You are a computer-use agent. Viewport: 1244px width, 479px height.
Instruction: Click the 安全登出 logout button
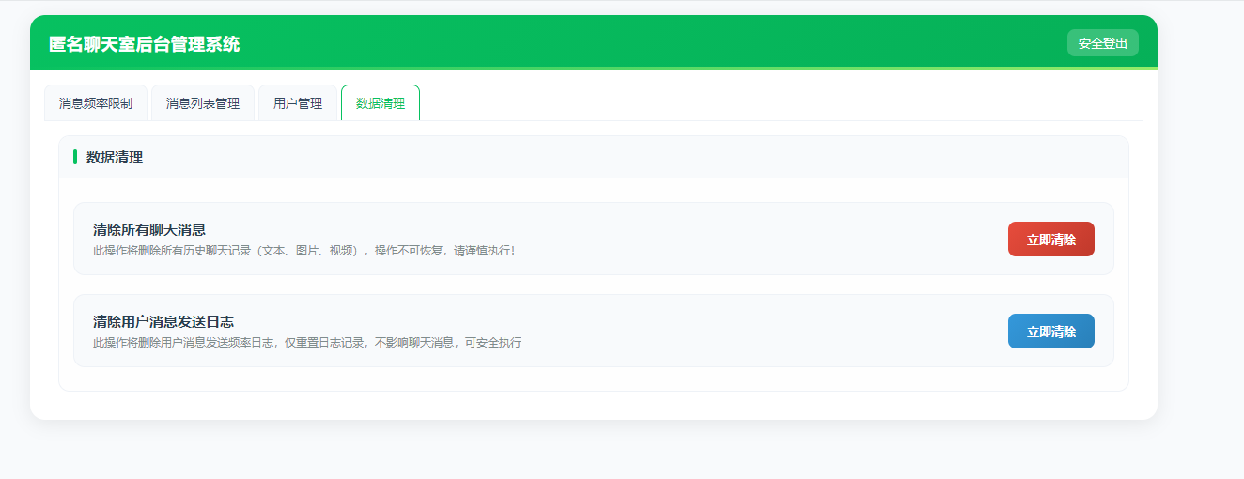pos(1102,43)
